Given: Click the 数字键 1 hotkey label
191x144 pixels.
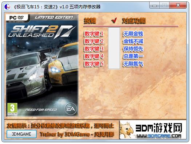Looking at the screenshot, I should [x=94, y=34].
